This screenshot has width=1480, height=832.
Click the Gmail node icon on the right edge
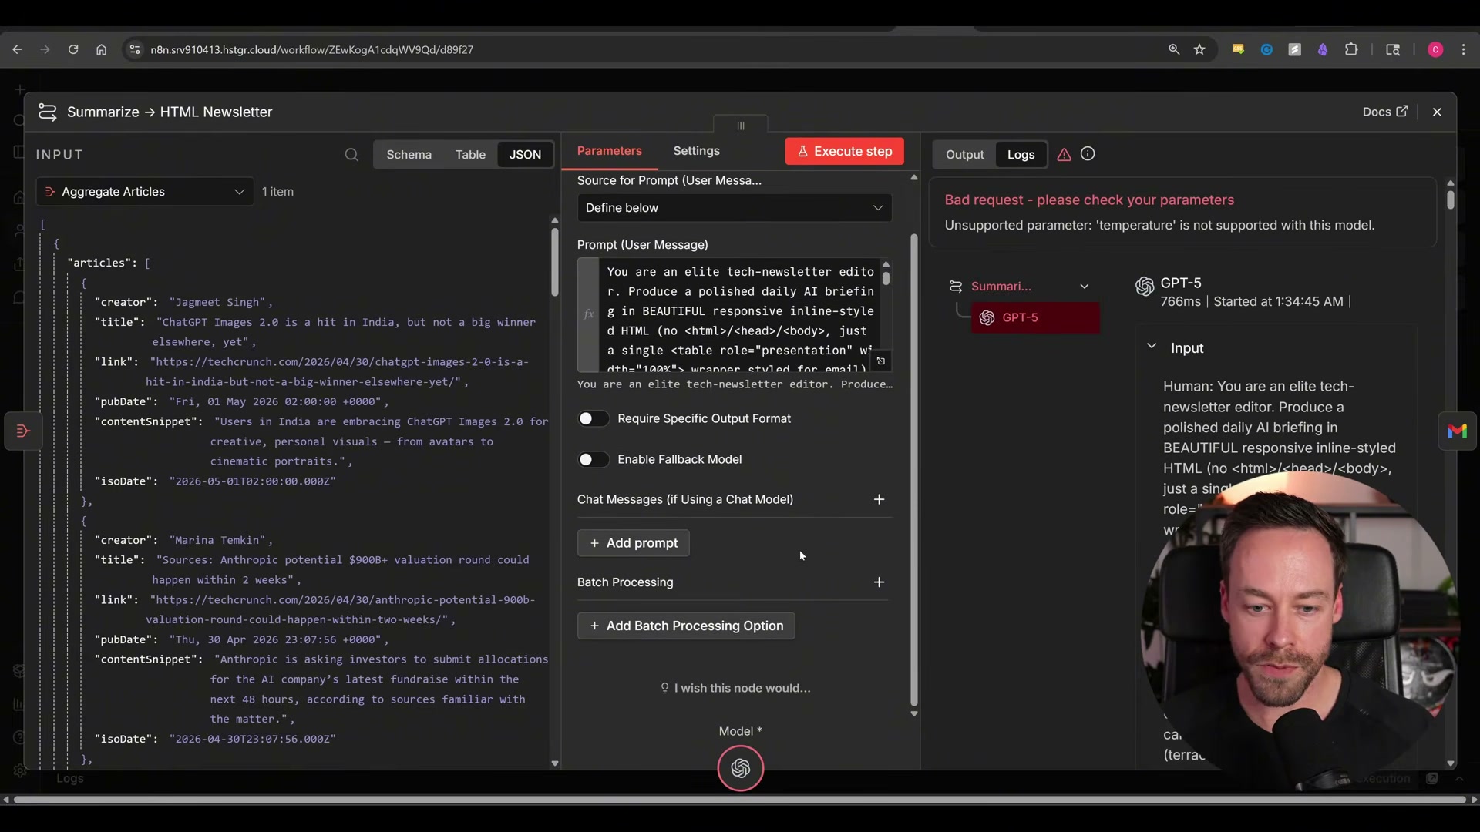click(x=1457, y=431)
